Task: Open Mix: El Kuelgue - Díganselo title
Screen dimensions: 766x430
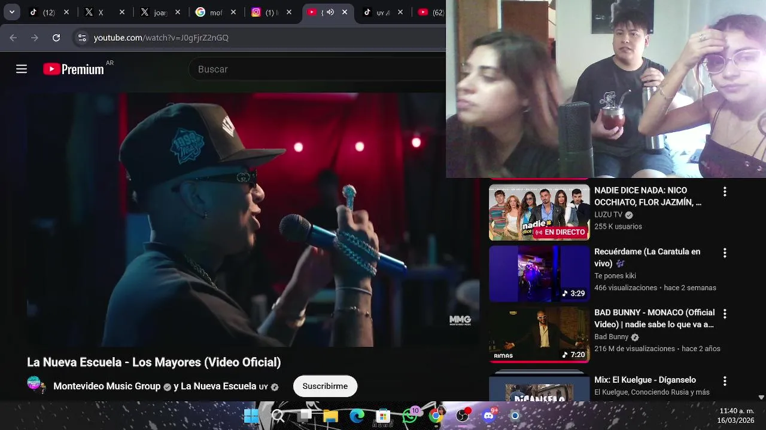Action: coord(645,380)
